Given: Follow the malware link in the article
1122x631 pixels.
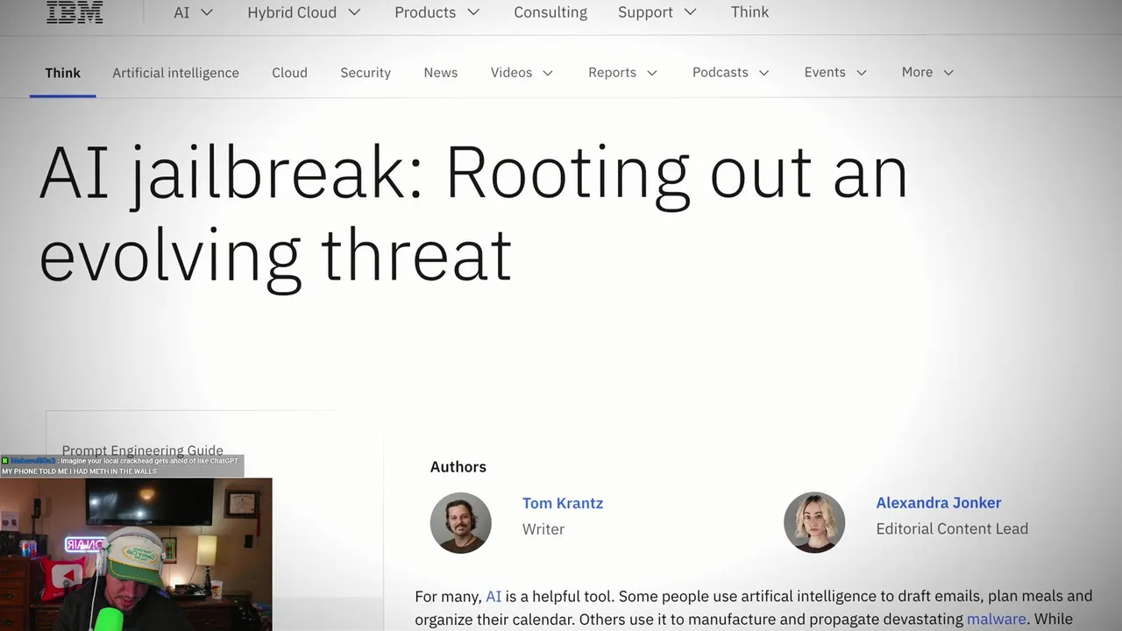Looking at the screenshot, I should tap(996, 619).
